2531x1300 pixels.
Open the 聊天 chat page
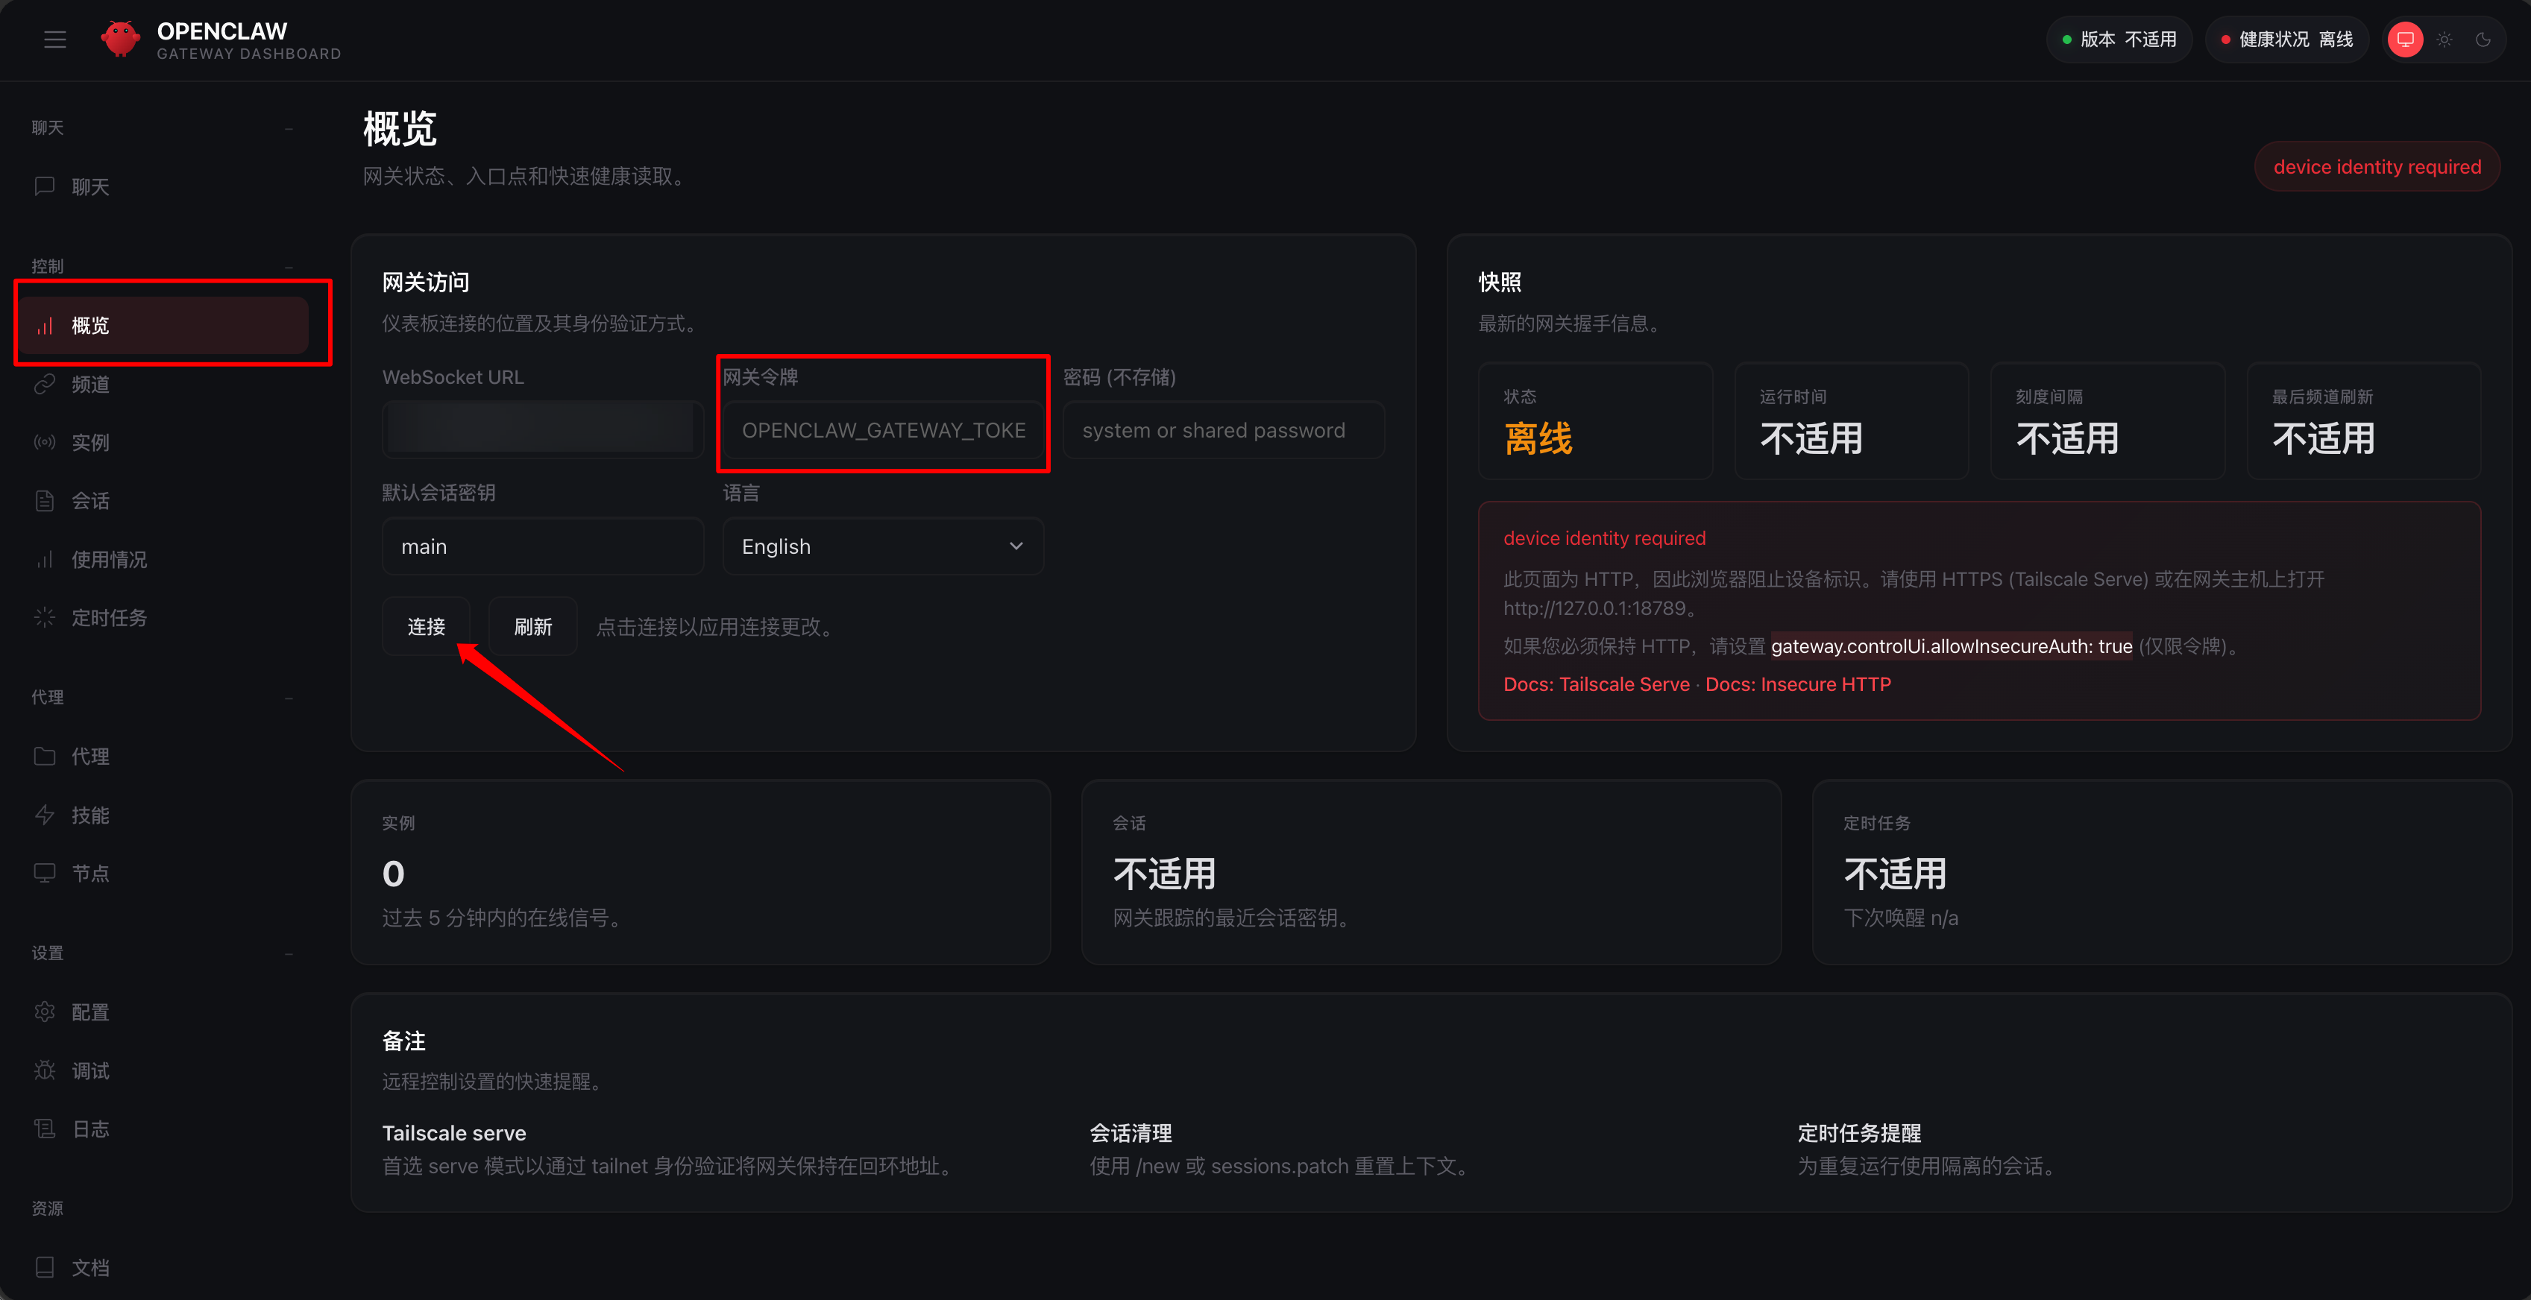(x=89, y=186)
